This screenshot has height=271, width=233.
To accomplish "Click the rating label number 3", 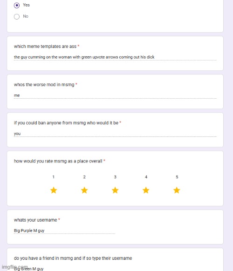I will click(x=115, y=177).
